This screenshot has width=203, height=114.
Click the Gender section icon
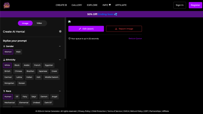4,46
